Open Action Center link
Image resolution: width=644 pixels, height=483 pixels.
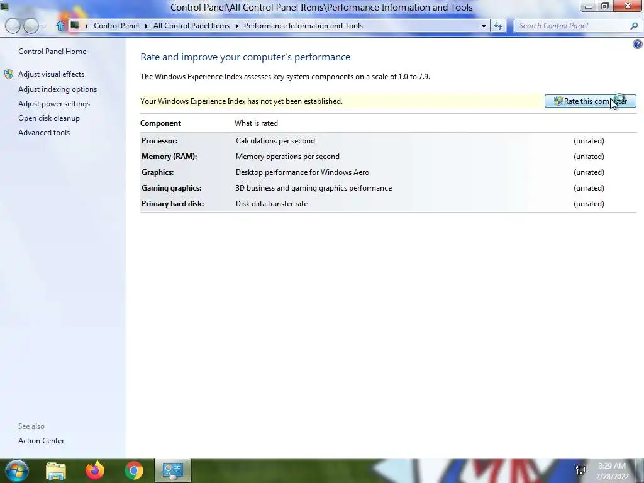pos(41,441)
